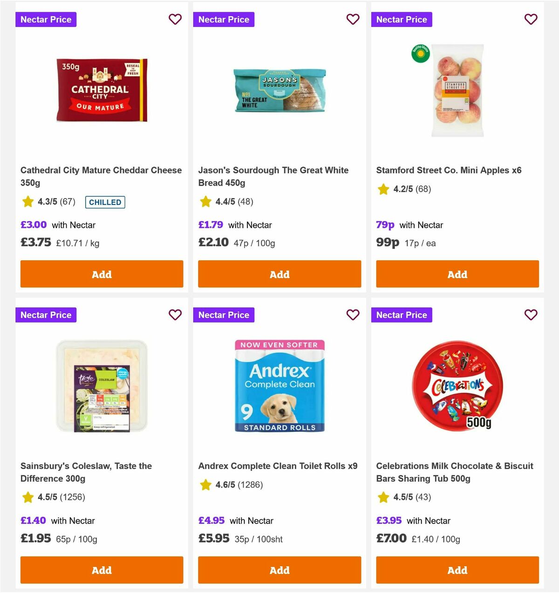
Task: Open the (68) reviews for Mini Apples
Action: 422,189
